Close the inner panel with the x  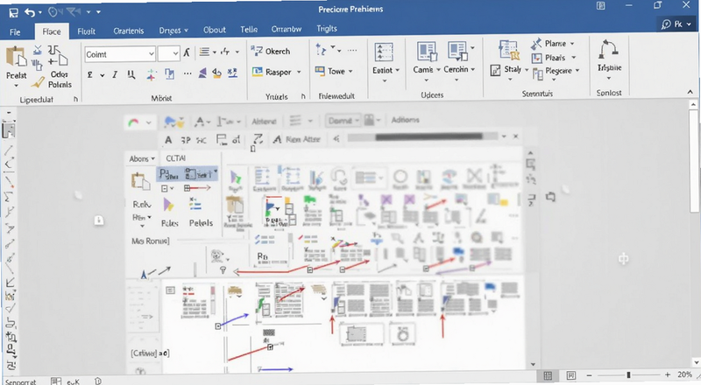coord(515,136)
